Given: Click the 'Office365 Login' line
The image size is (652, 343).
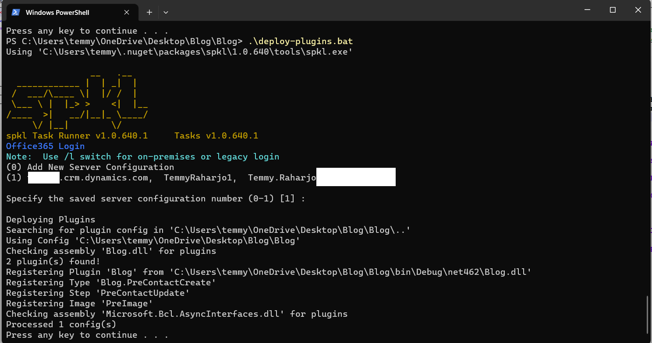Looking at the screenshot, I should pyautogui.click(x=45, y=146).
